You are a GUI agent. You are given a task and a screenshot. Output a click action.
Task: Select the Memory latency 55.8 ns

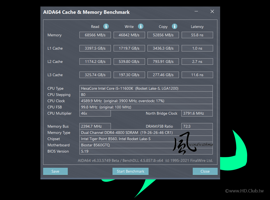[197, 35]
